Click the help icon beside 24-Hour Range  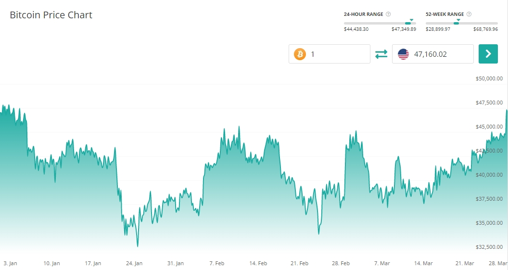[388, 14]
